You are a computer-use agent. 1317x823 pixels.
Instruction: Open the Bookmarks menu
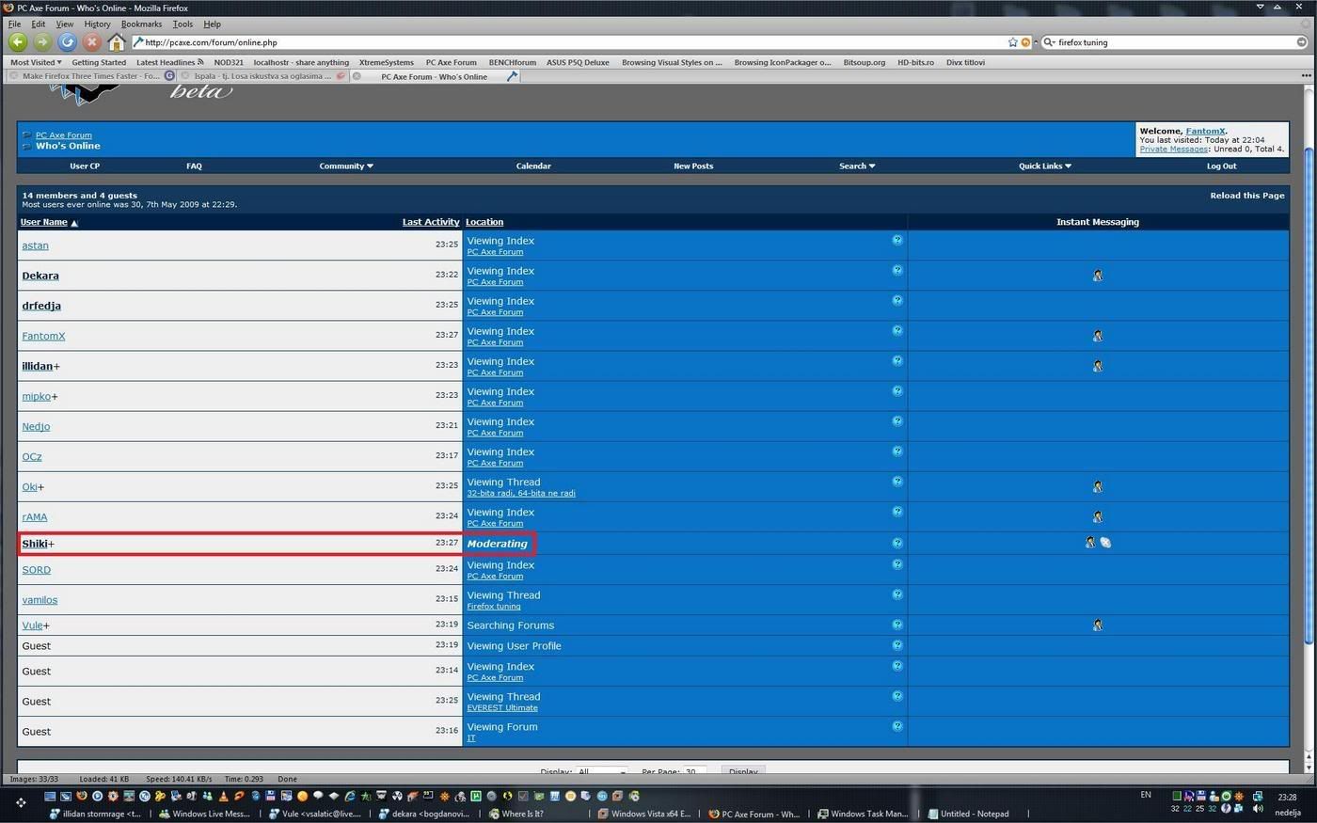click(x=141, y=24)
